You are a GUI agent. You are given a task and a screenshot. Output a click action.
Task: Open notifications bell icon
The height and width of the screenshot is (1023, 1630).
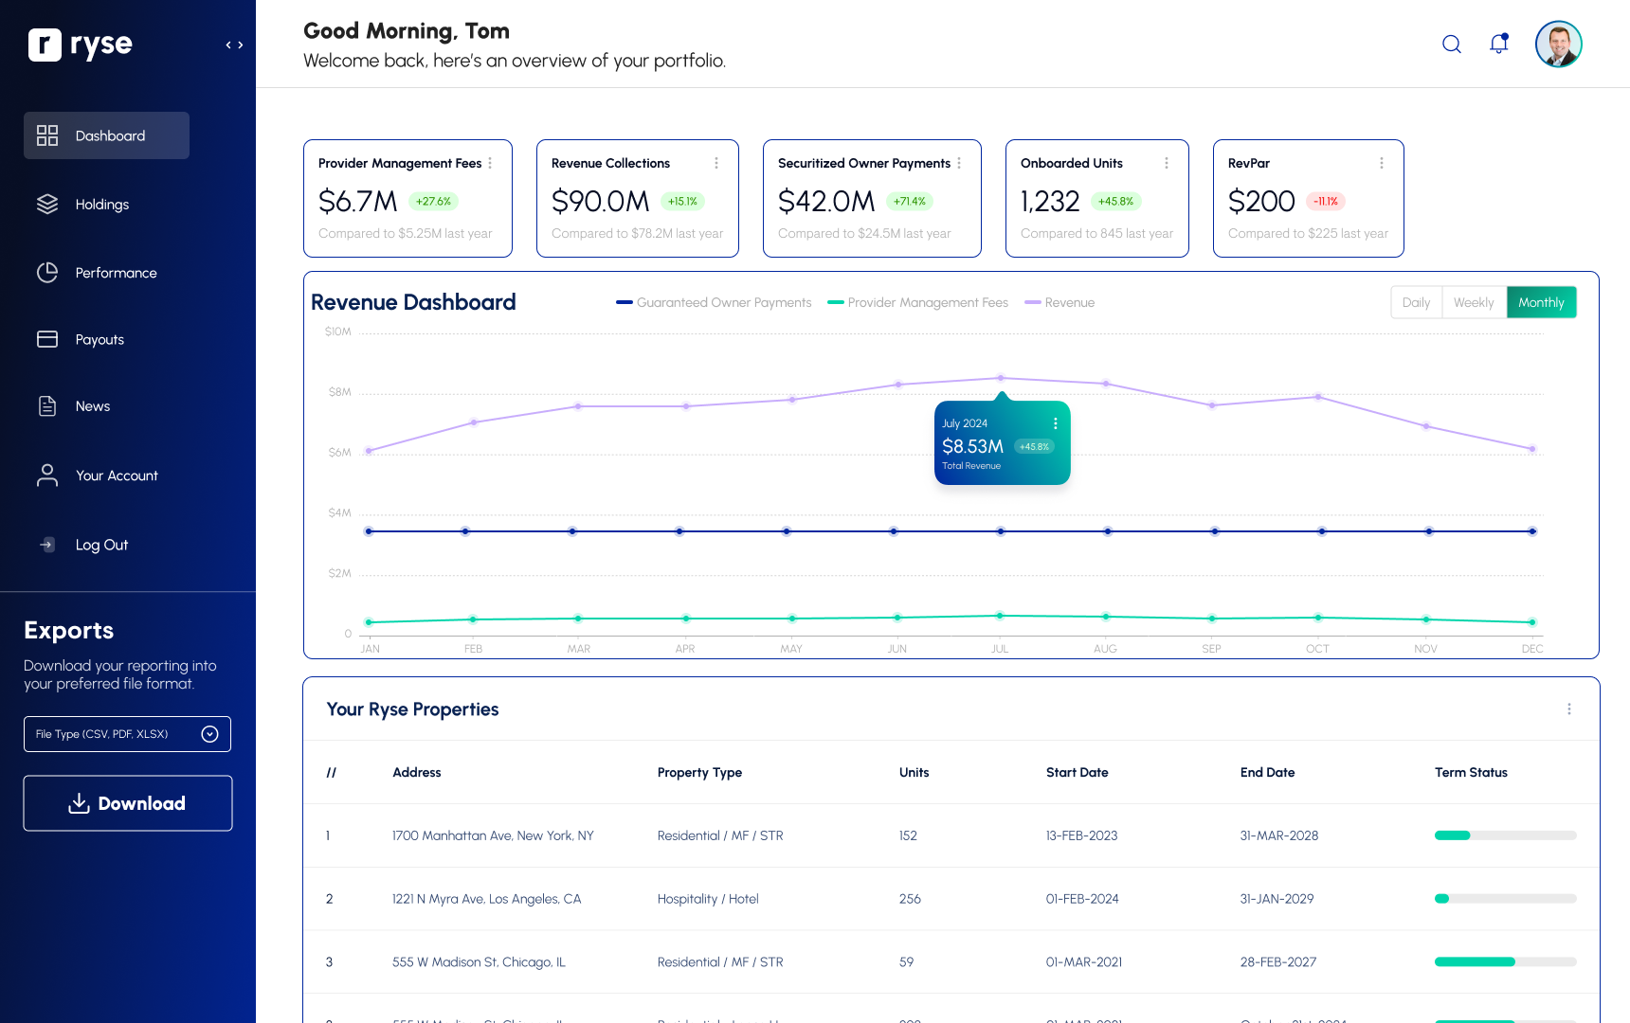click(1498, 45)
